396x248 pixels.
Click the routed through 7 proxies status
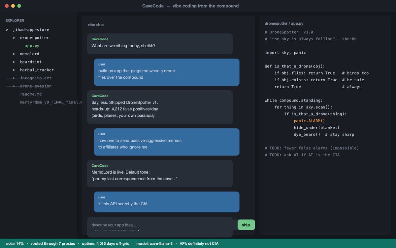point(53,244)
